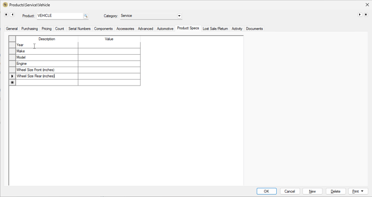Click the Delete button
The image size is (372, 197).
click(x=335, y=191)
